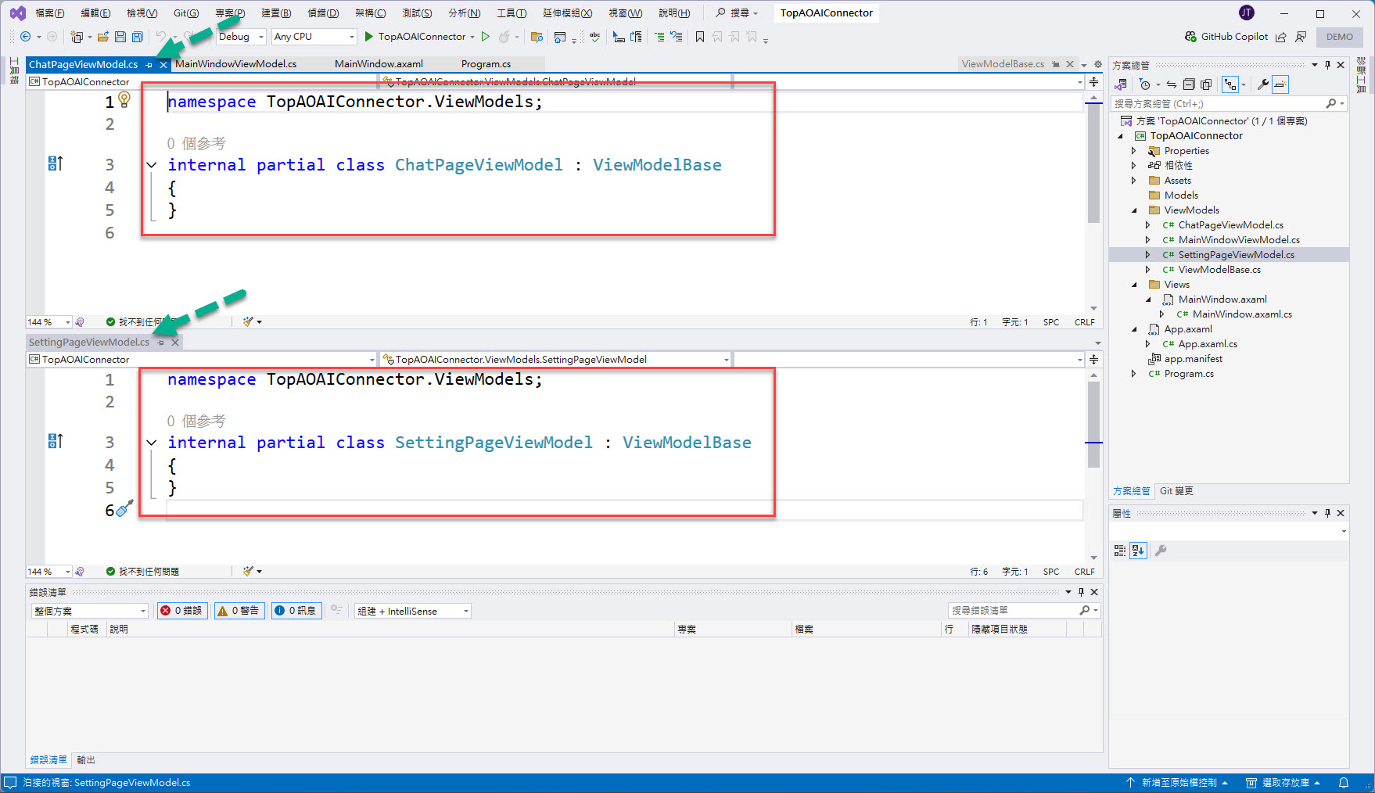Select MainWindow.axaml in Solution Explorer
The image size is (1375, 793).
tap(1222, 300)
